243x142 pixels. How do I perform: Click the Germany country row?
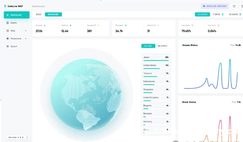[x=156, y=123]
